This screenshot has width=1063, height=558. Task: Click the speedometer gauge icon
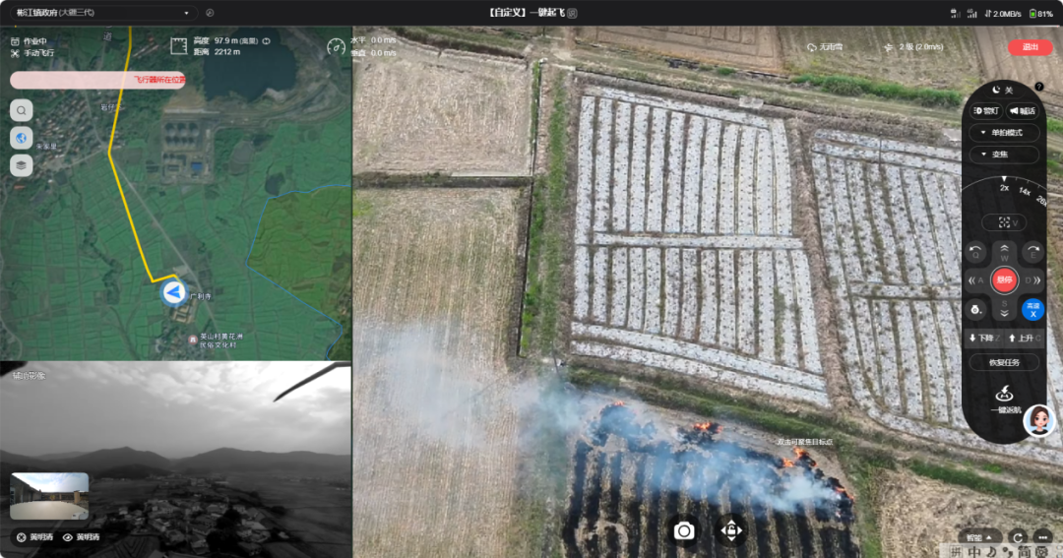(336, 47)
